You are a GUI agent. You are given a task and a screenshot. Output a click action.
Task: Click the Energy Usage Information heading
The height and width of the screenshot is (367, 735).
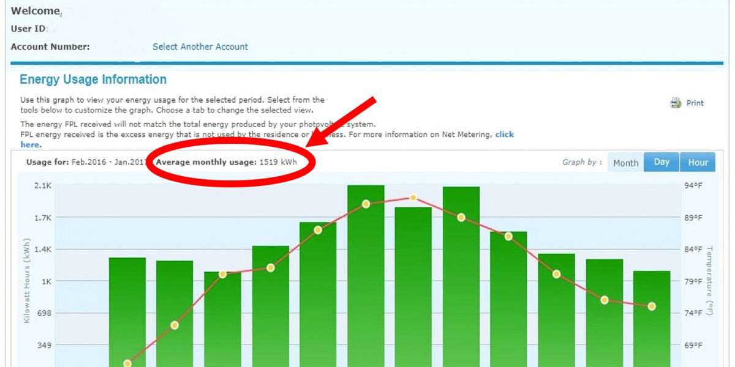pos(93,80)
